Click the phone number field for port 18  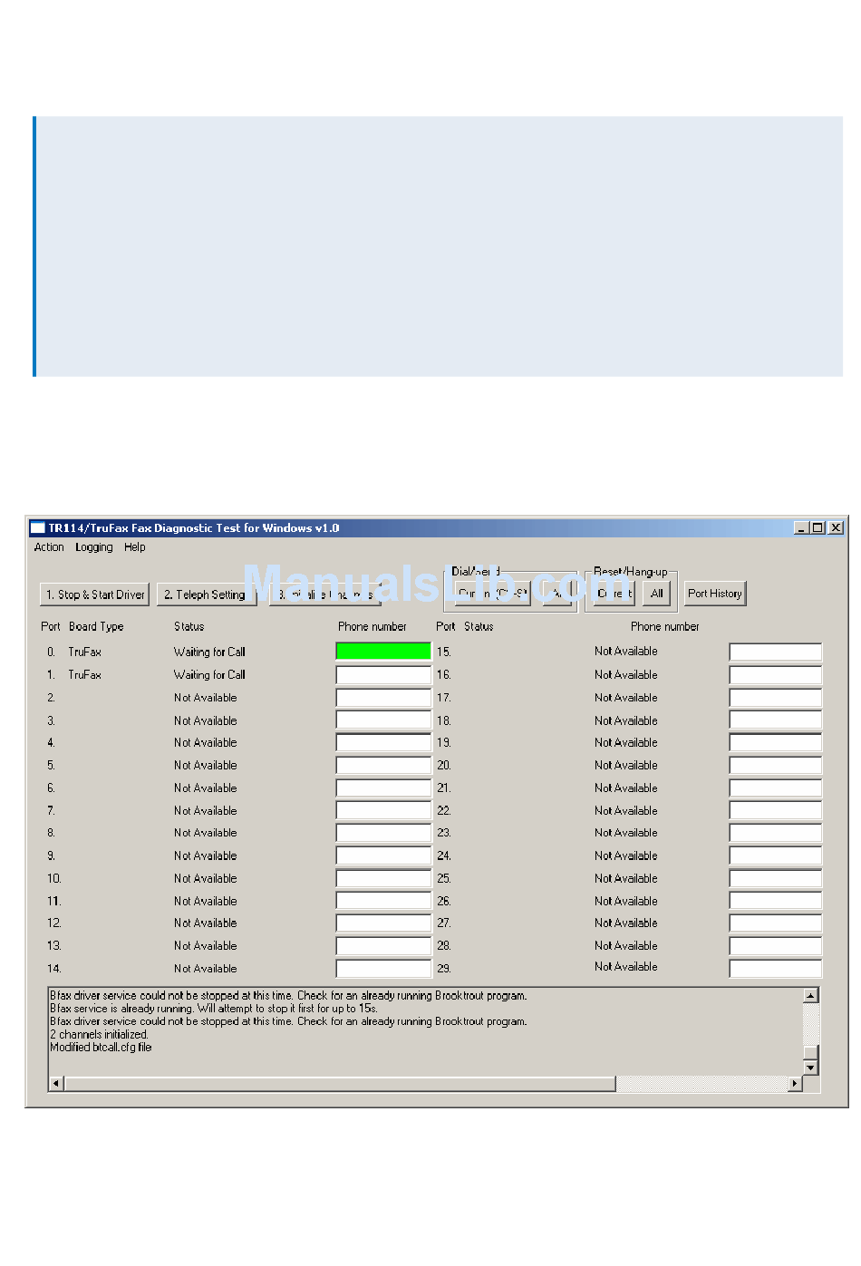[775, 720]
